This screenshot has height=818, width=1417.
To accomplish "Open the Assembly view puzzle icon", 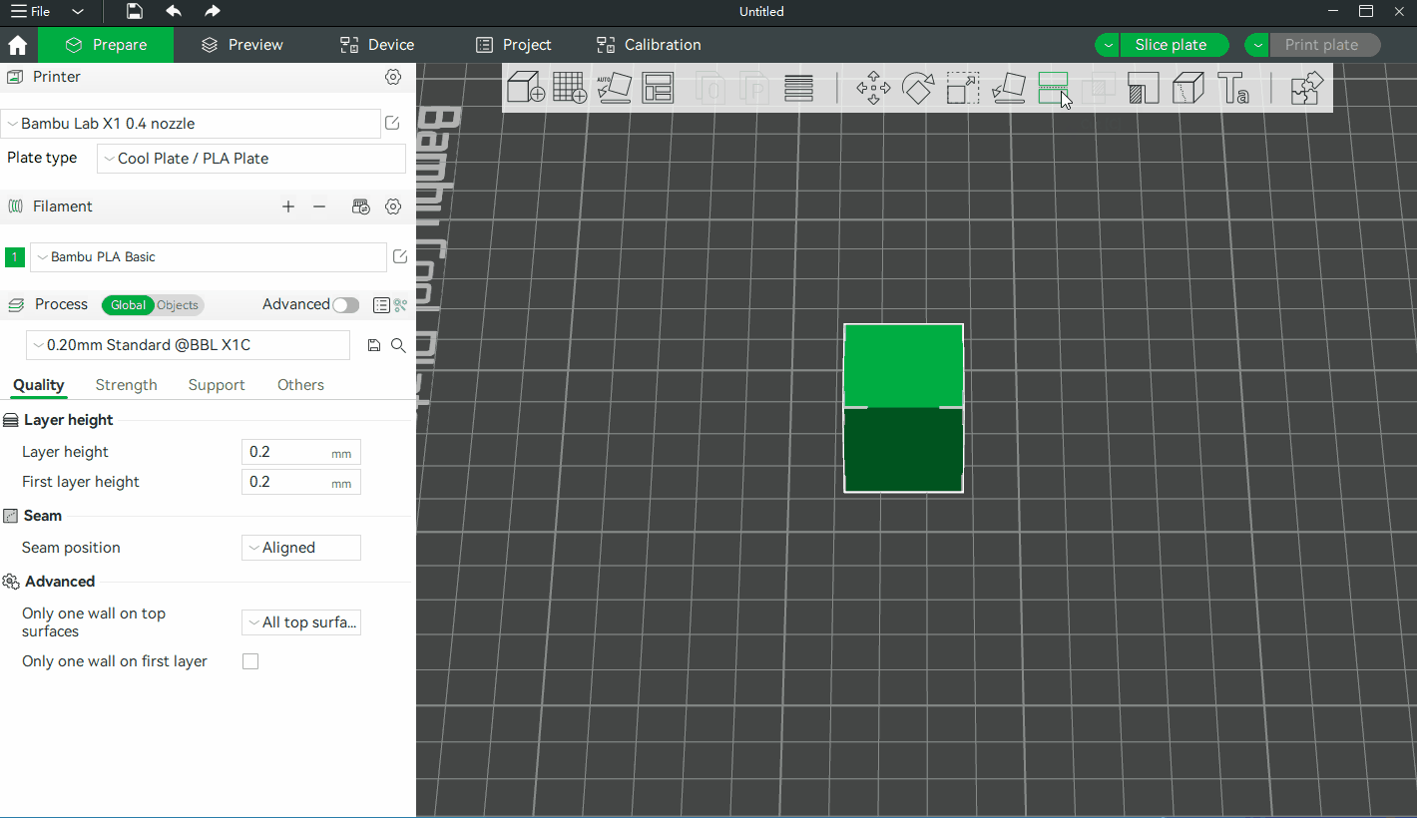I will tap(1306, 88).
